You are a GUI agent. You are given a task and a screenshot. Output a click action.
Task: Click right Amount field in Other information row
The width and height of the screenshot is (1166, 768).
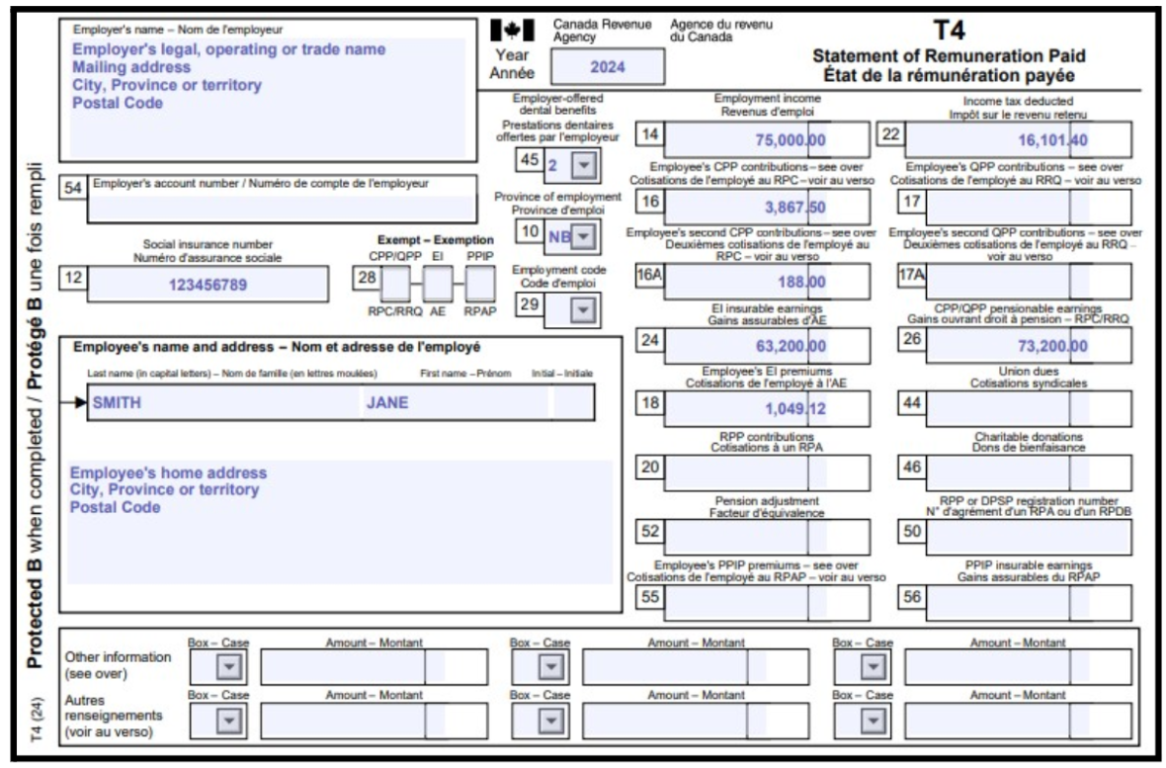[x=1018, y=667]
